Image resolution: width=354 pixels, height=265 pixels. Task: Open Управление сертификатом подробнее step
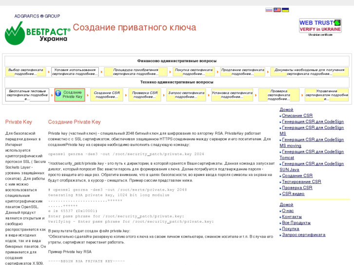pos(326,95)
